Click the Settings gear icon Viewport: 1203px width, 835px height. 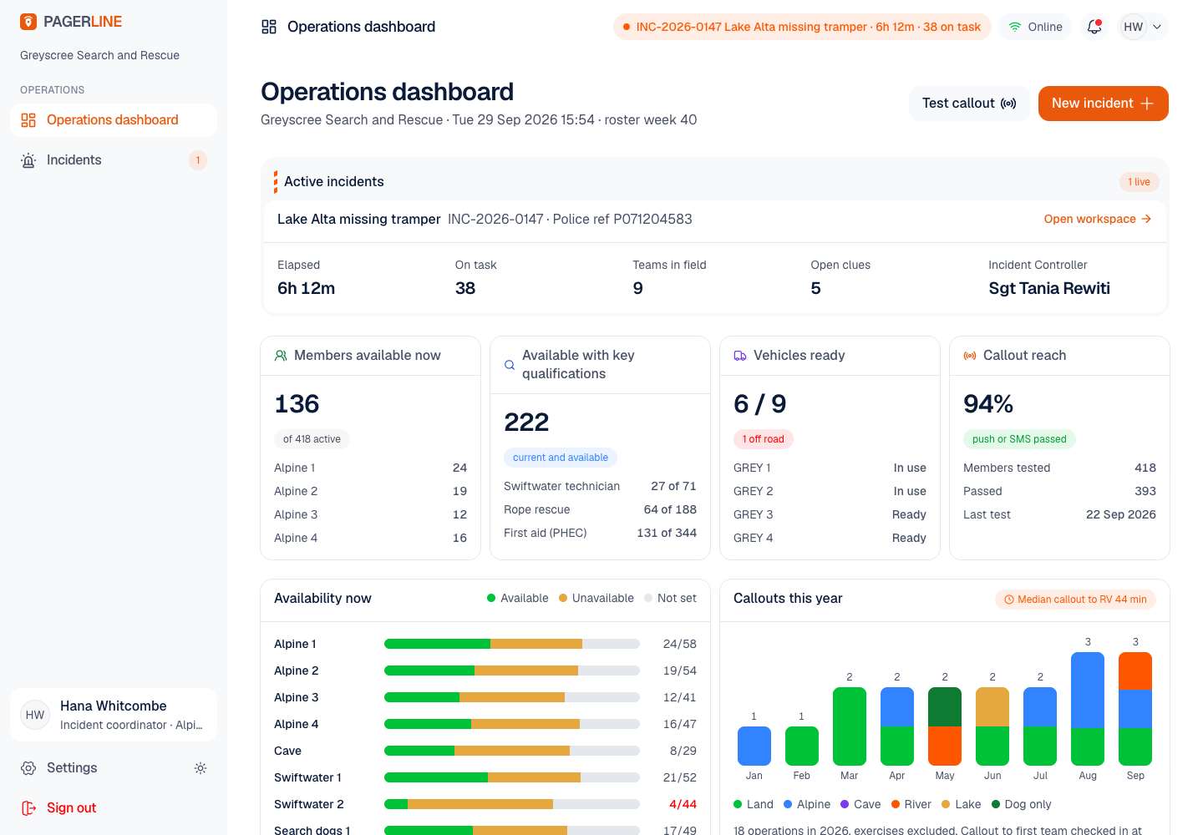pos(28,768)
